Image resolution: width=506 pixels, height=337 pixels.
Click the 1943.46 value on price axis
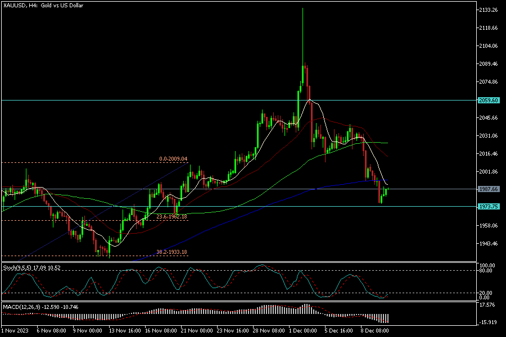(x=487, y=244)
